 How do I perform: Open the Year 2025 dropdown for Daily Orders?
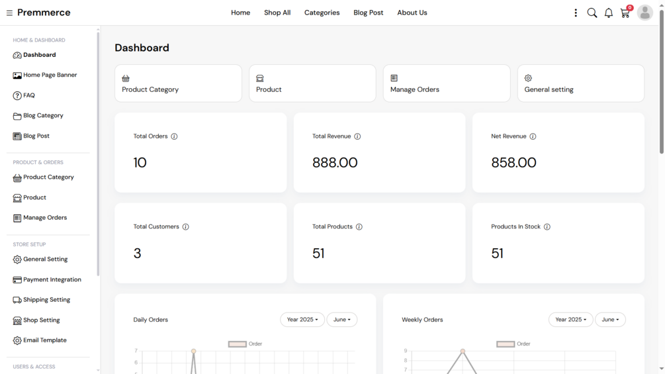302,320
